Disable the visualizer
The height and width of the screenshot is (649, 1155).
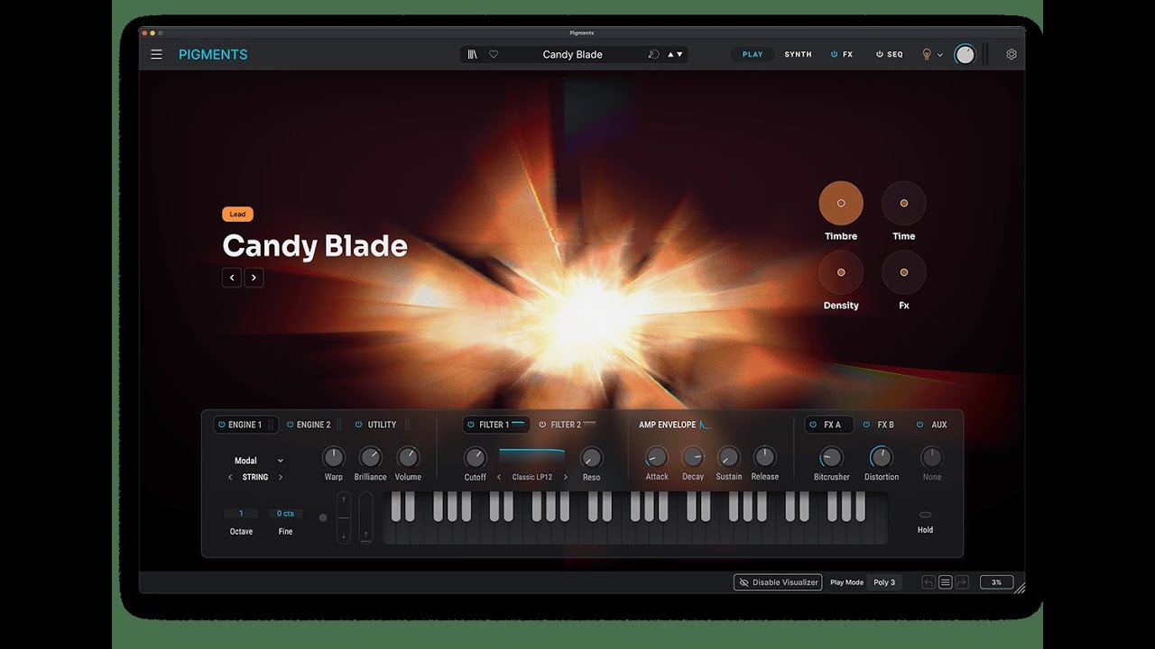(x=778, y=582)
